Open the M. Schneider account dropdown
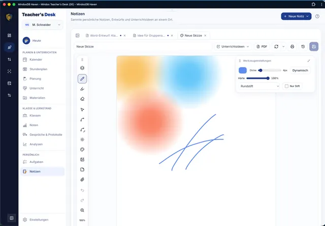This screenshot has width=325, height=226. [43, 25]
